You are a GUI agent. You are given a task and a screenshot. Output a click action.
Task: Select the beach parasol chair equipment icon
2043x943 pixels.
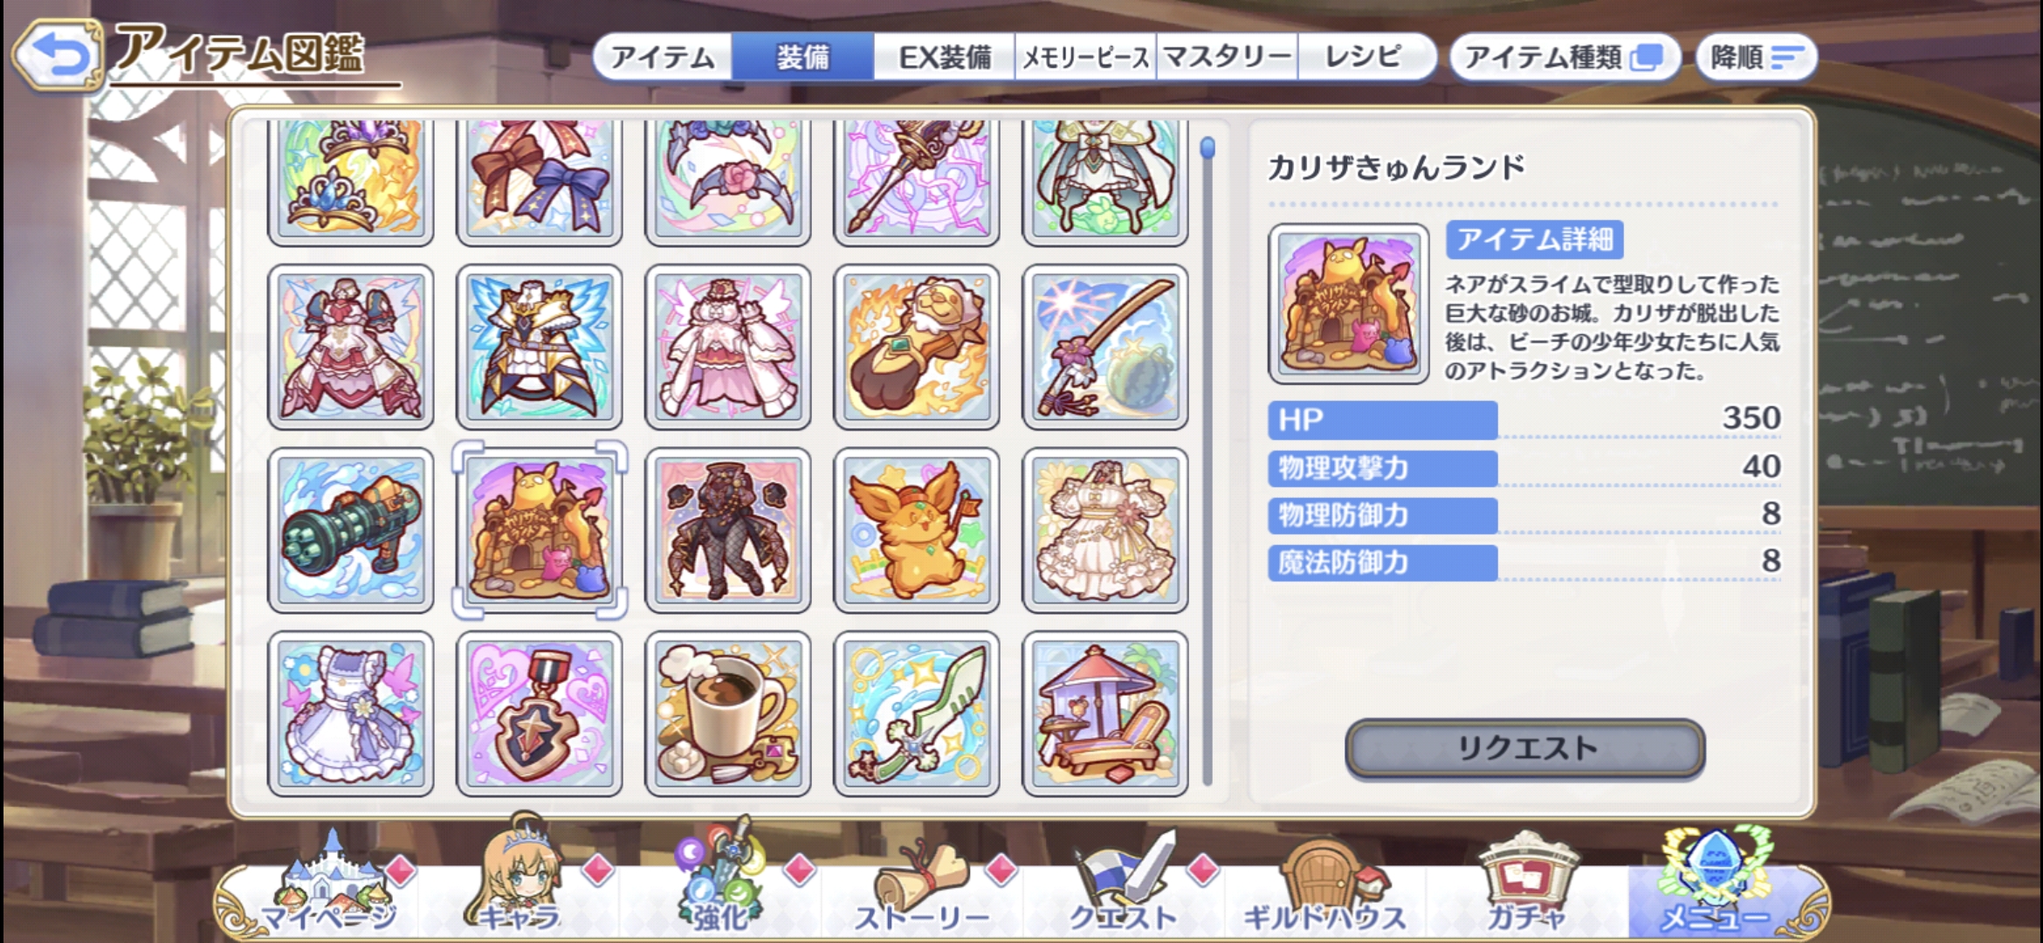[x=1105, y=714]
